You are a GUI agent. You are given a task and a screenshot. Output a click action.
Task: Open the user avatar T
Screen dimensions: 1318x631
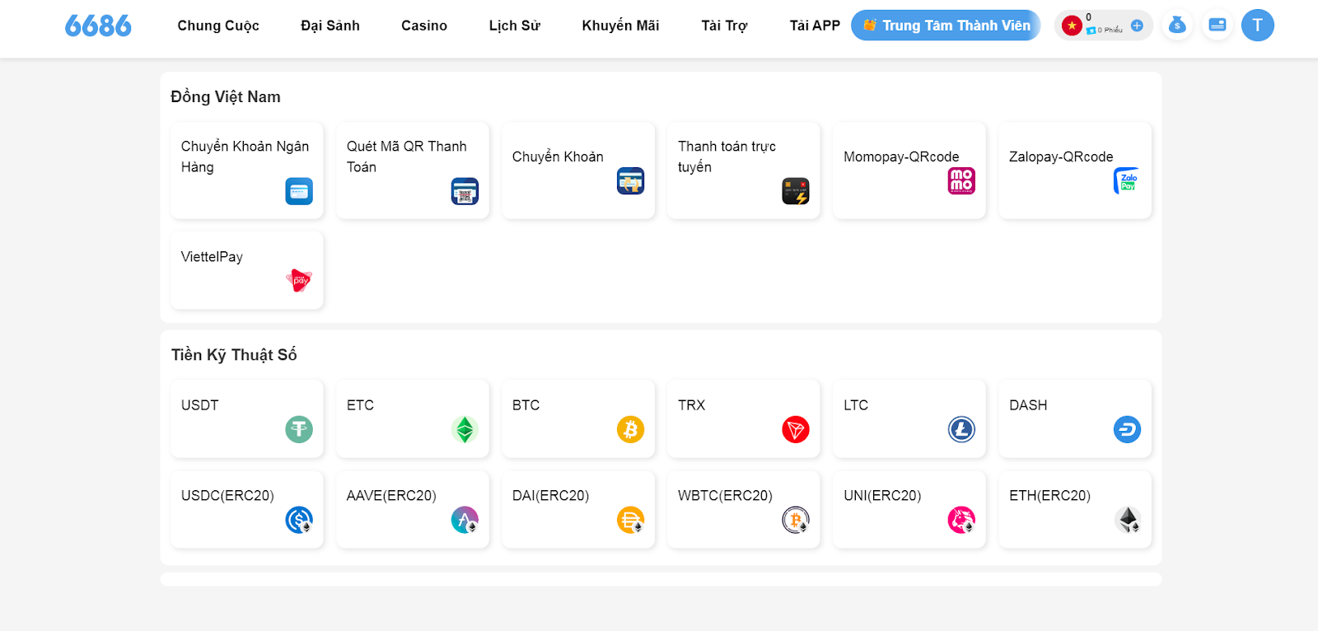[x=1258, y=26]
